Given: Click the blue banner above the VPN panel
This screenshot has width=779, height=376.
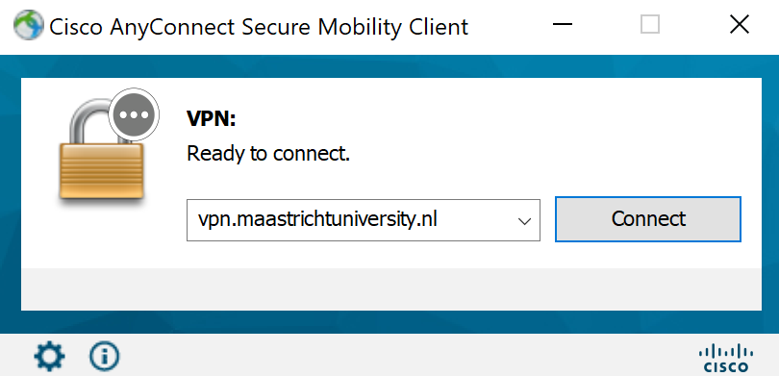Looking at the screenshot, I should click(x=389, y=66).
